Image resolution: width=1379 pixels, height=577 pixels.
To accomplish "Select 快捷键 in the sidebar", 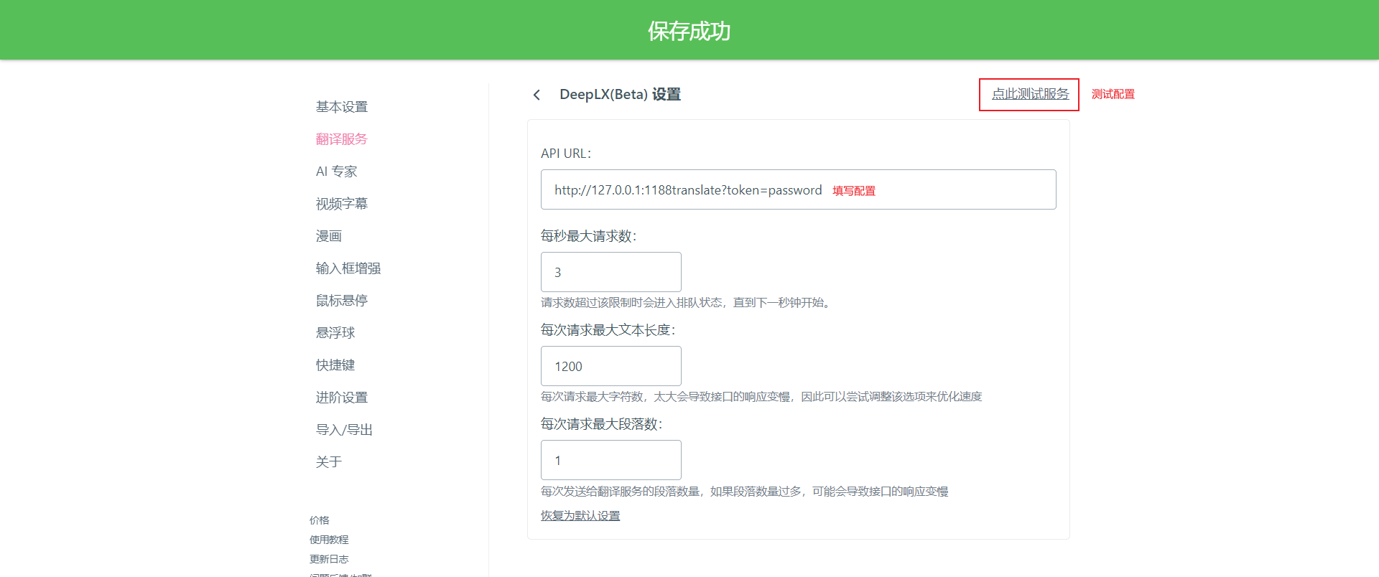I will coord(335,365).
